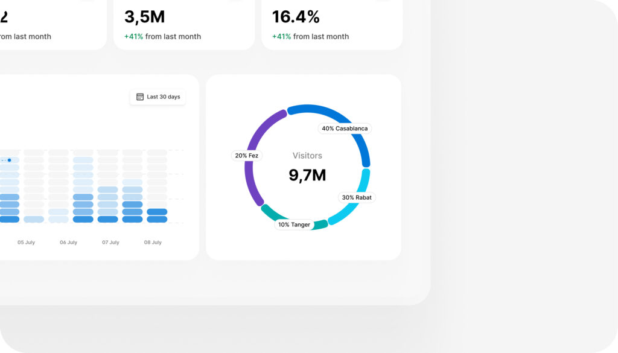Select the 05 July axis label
The image size is (618, 353).
click(26, 243)
